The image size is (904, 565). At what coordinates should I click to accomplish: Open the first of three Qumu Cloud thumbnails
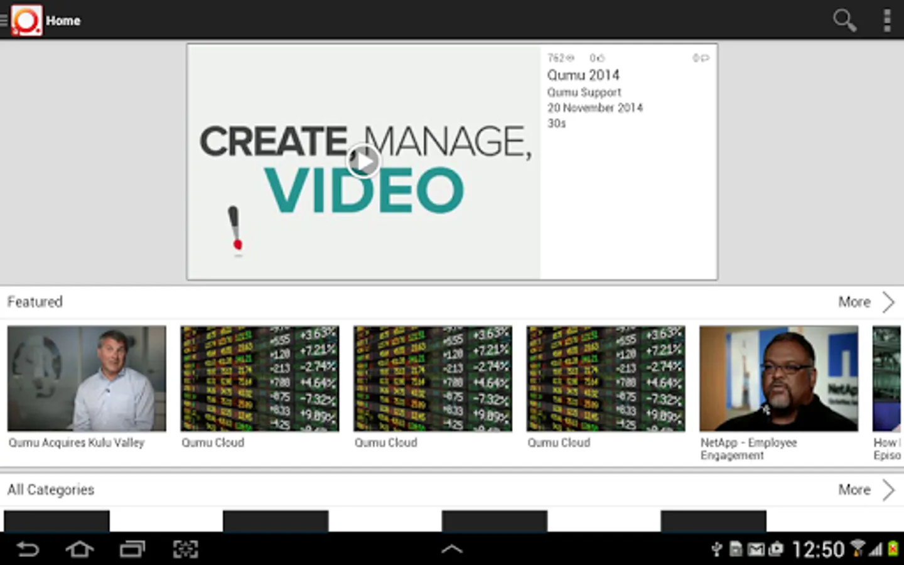(x=260, y=378)
